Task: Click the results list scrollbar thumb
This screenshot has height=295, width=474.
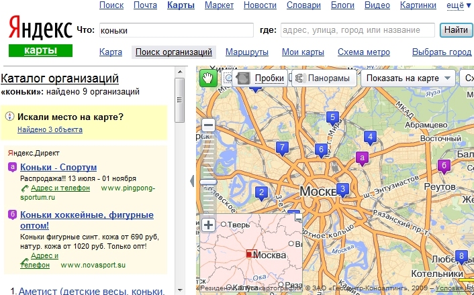Action: pyautogui.click(x=179, y=100)
